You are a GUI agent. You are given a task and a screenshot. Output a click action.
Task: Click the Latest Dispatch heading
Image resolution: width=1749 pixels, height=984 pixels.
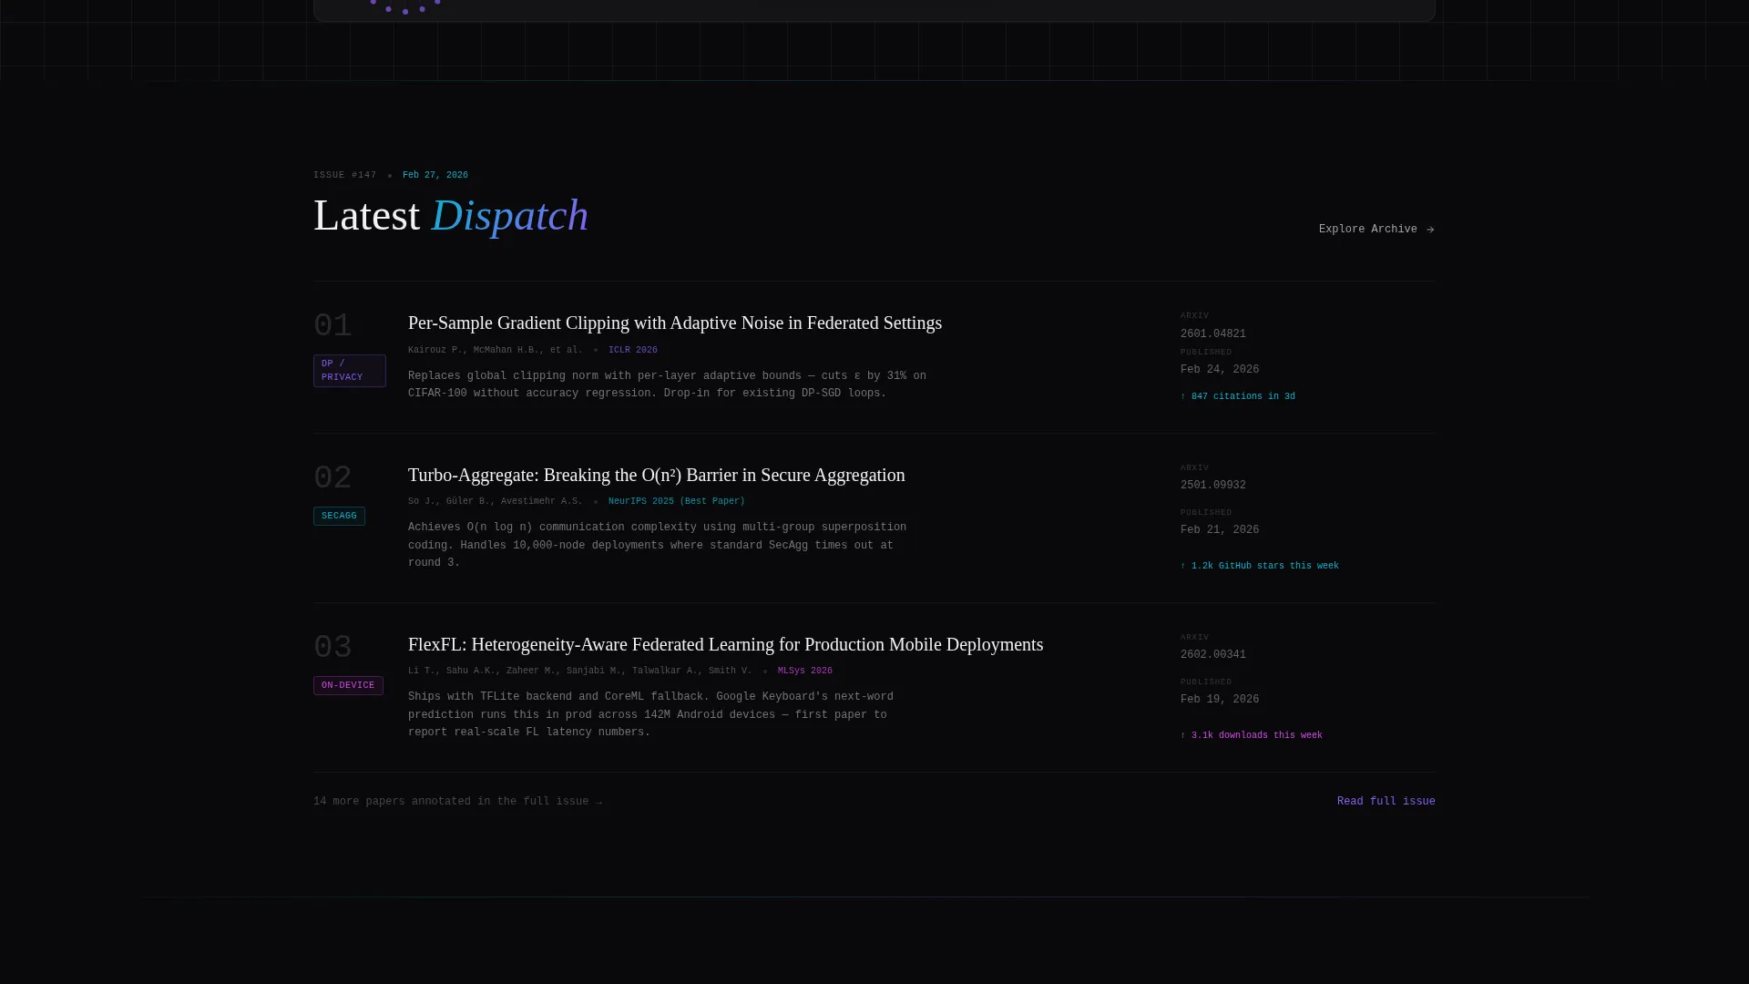(451, 216)
